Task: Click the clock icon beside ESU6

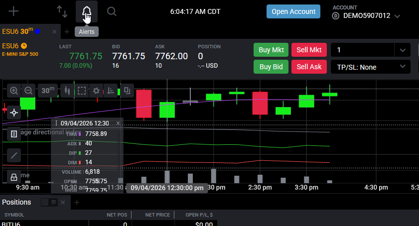Action: pos(24,46)
